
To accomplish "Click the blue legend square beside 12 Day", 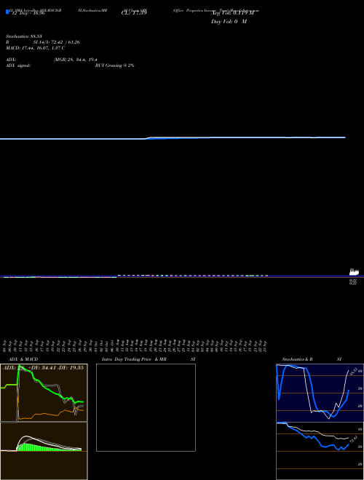I will tap(7, 12).
